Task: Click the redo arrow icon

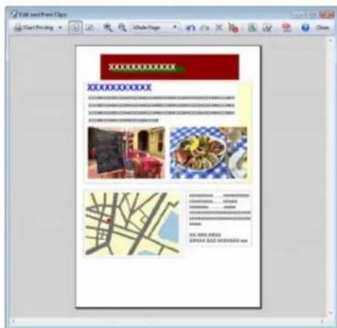Action: click(x=205, y=28)
